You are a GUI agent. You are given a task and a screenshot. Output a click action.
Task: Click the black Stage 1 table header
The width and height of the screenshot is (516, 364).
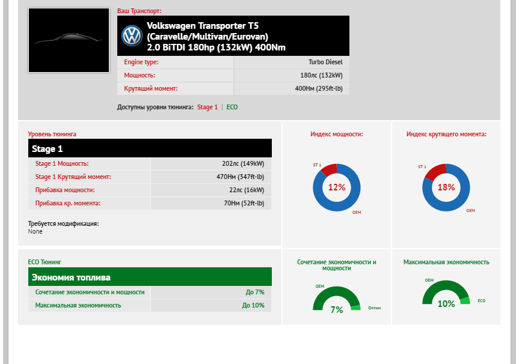pos(150,148)
